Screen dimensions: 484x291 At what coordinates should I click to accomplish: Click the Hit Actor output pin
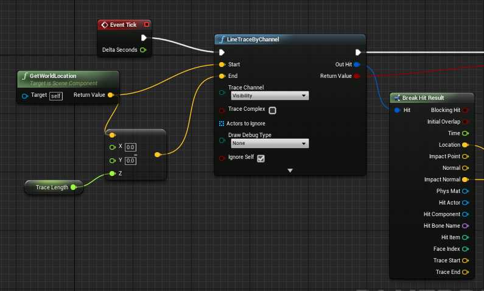tap(466, 203)
